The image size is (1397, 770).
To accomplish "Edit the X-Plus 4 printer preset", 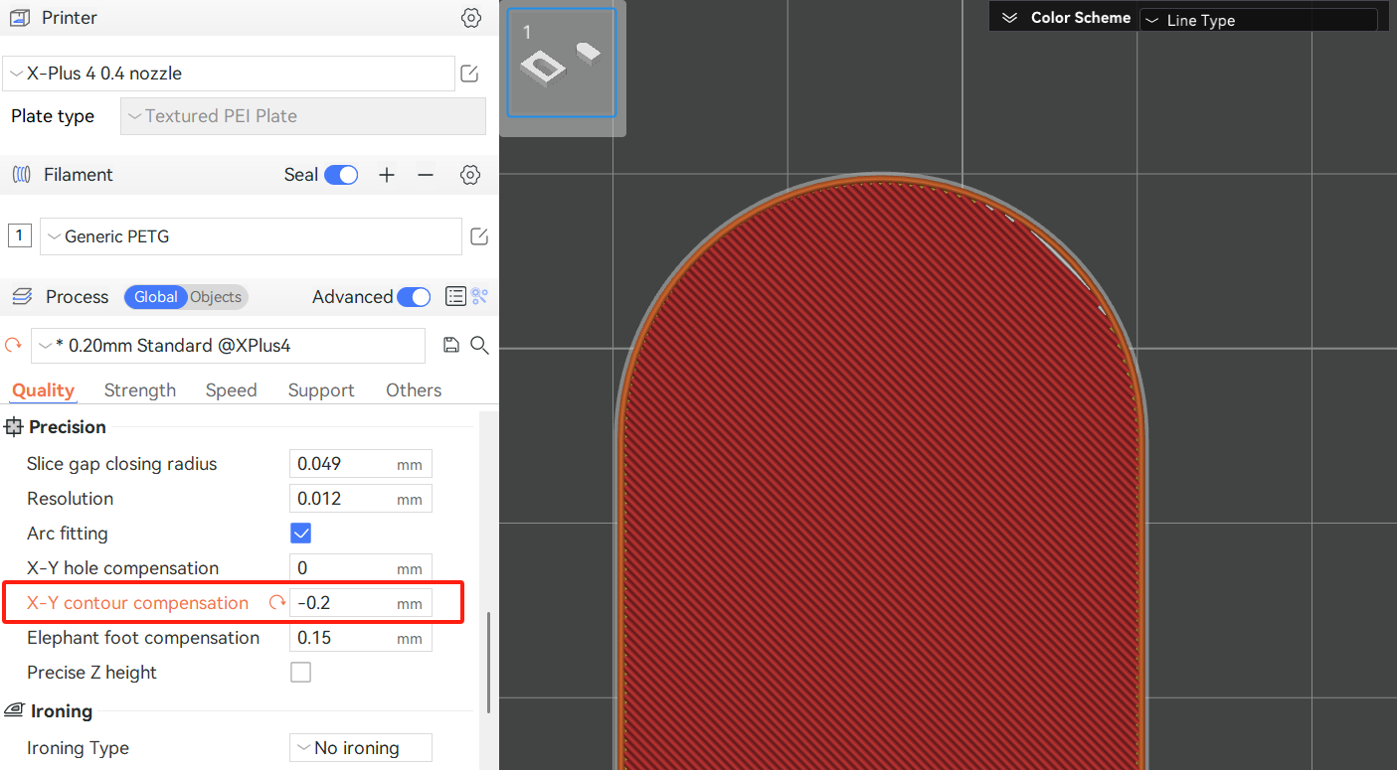I will click(x=469, y=74).
